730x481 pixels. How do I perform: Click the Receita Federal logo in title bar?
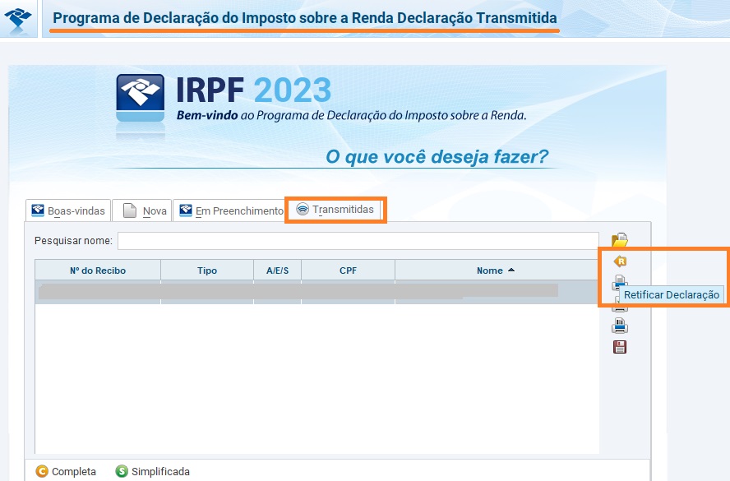[x=18, y=20]
